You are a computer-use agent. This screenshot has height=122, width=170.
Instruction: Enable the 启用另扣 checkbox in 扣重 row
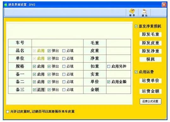pos(109,66)
